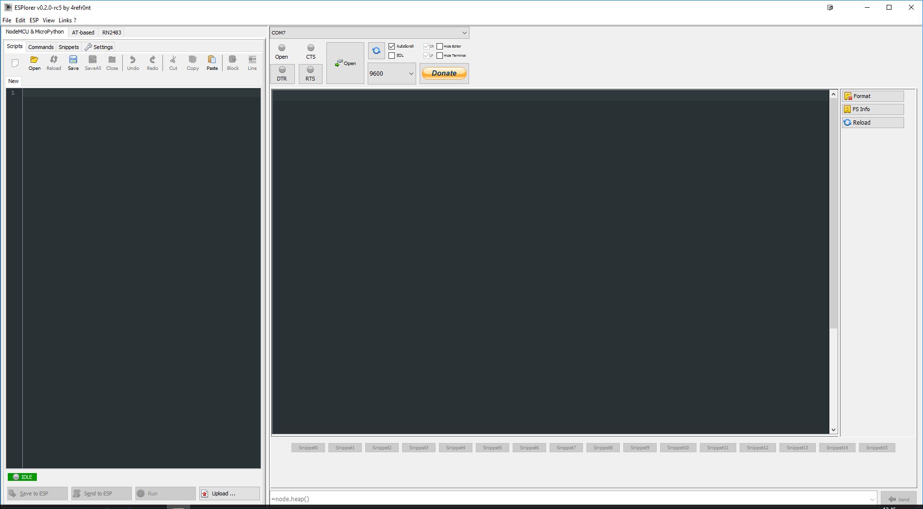This screenshot has height=509, width=923.
Task: Toggle the DTR line button
Action: [282, 74]
